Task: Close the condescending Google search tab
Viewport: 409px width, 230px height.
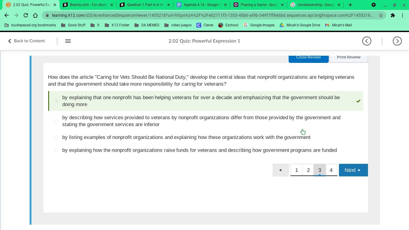Action: pos(339,5)
